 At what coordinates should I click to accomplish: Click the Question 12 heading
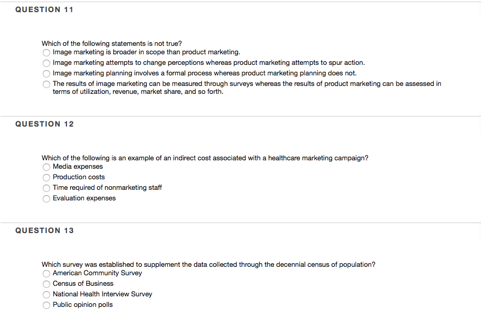(x=44, y=124)
